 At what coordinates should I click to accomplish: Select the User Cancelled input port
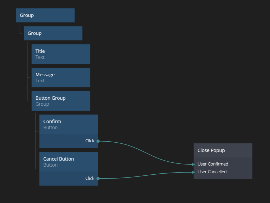pyautogui.click(x=212, y=172)
